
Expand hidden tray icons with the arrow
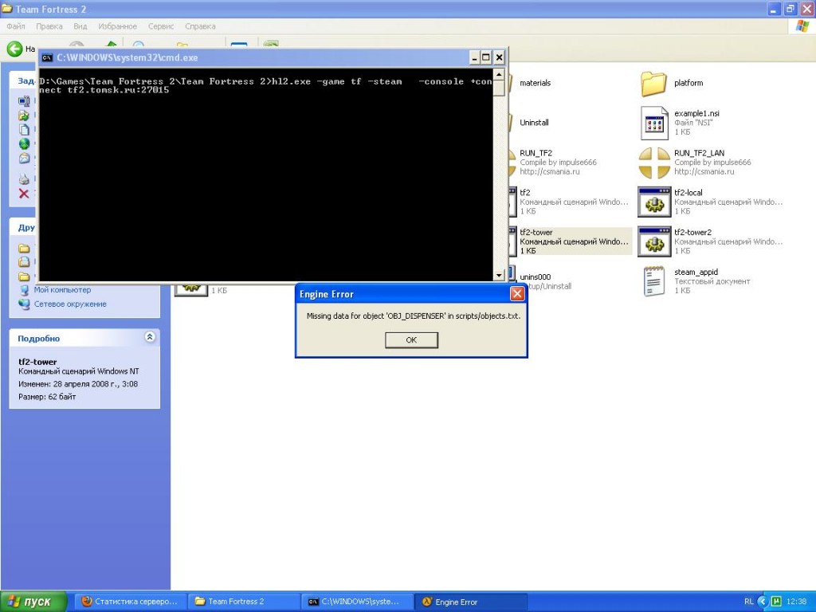pos(763,602)
